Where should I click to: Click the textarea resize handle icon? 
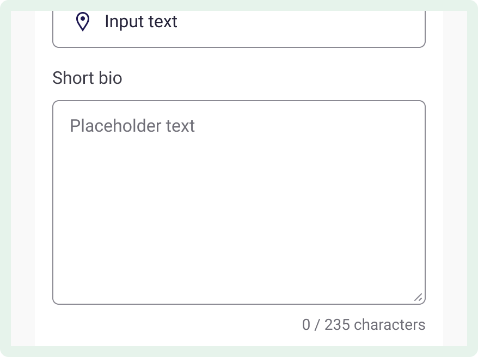coord(418,297)
